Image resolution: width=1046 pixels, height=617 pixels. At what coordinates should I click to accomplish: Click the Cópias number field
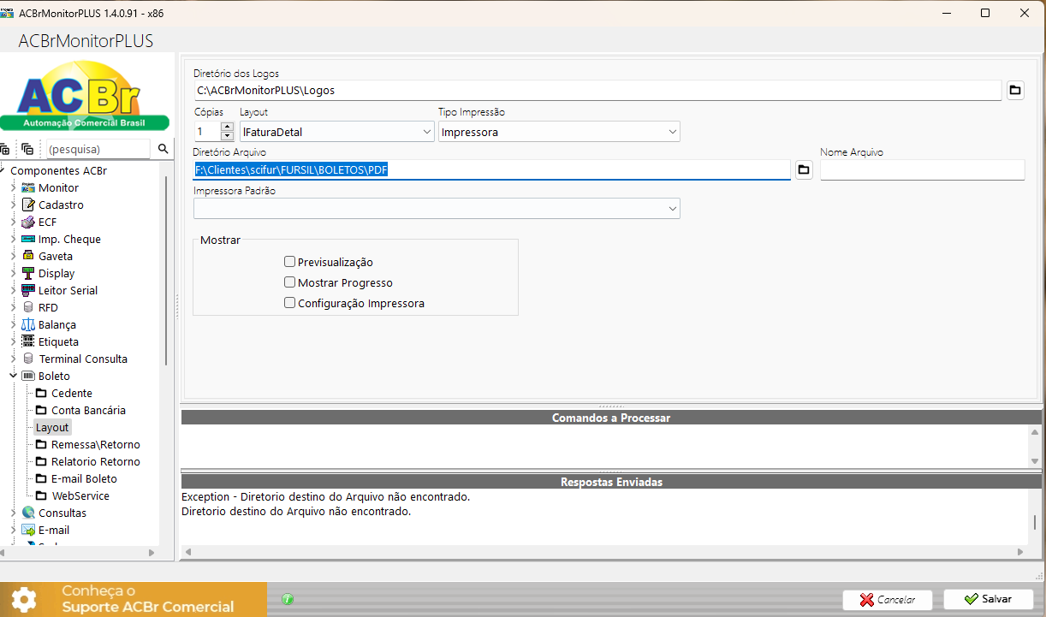[x=207, y=132]
